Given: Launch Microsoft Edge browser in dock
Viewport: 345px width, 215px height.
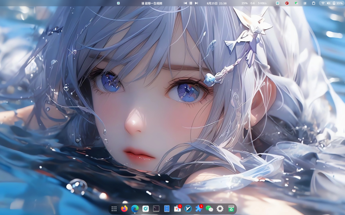Looking at the screenshot, I should point(135,209).
